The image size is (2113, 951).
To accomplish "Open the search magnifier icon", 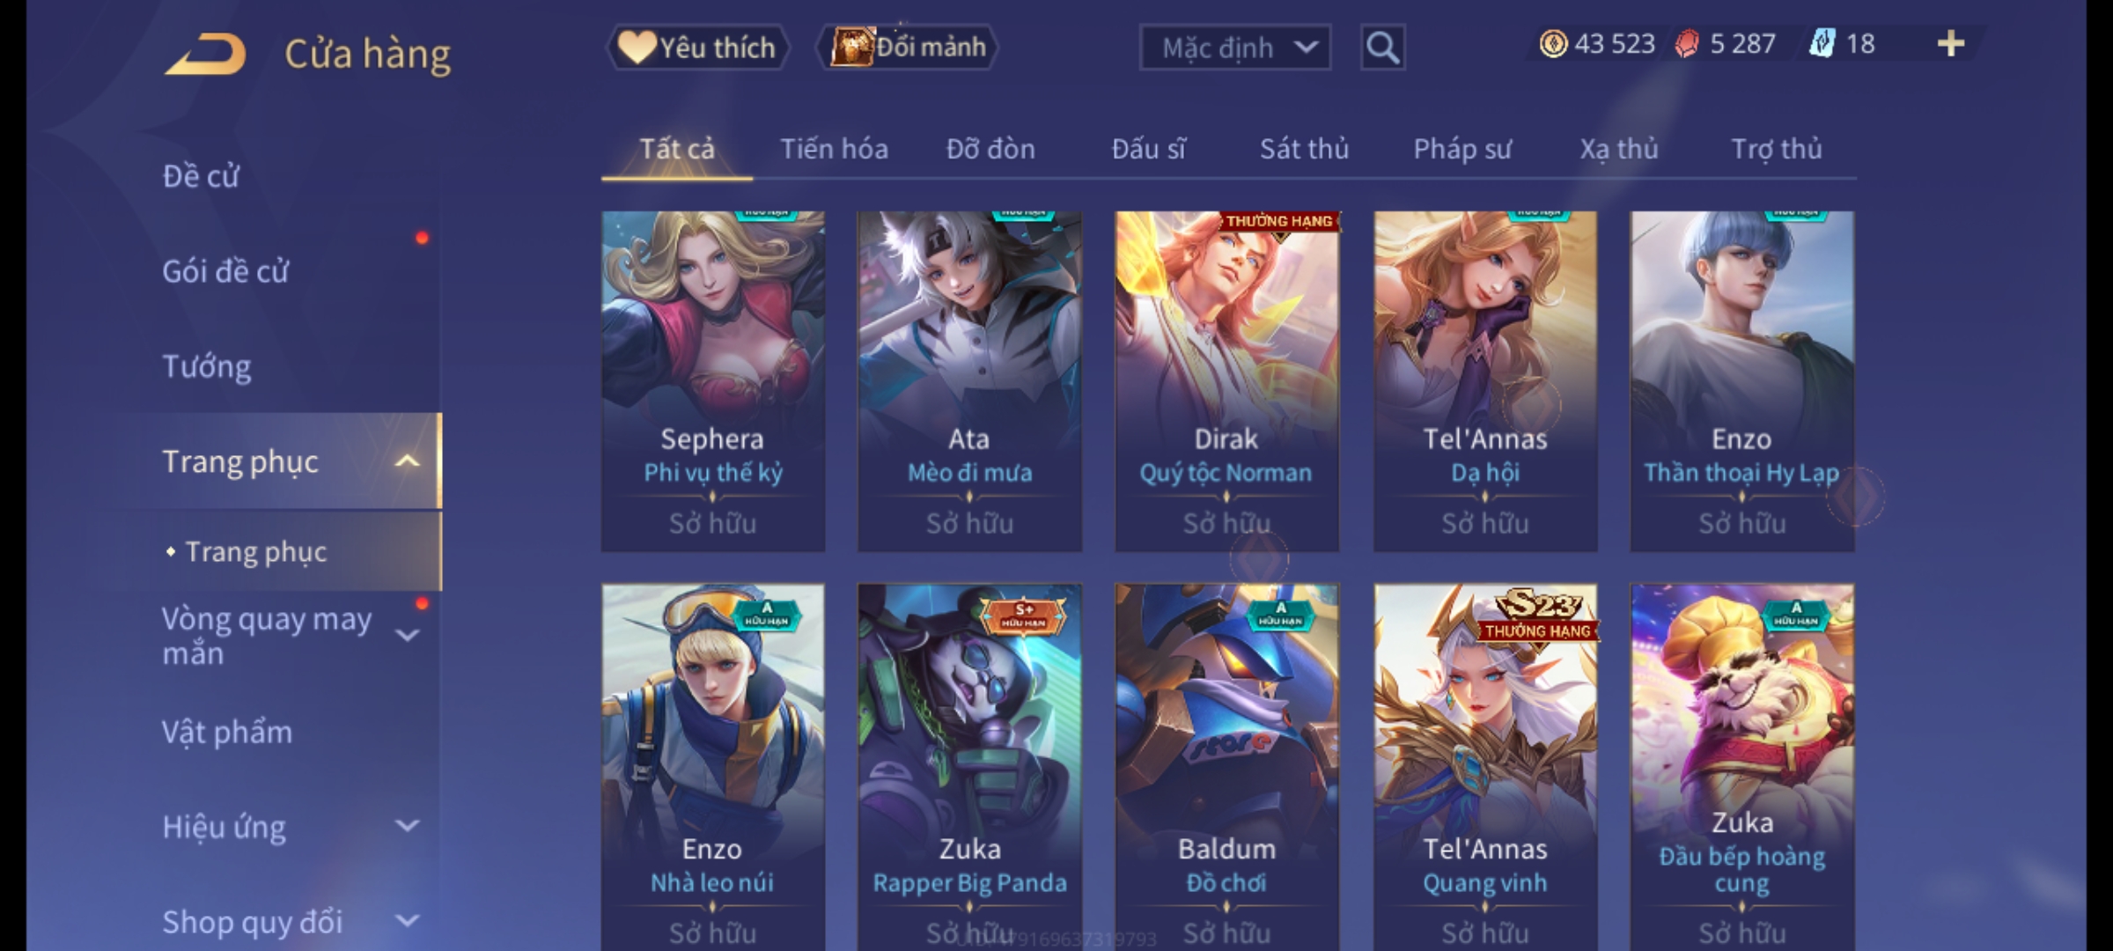I will pyautogui.click(x=1382, y=48).
